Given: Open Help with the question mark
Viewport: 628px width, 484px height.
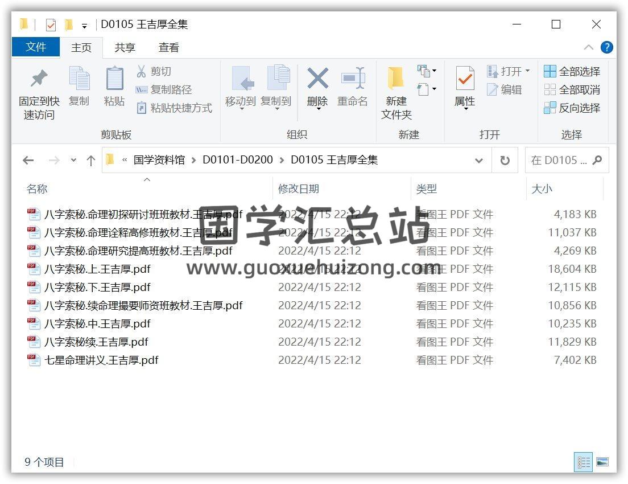Looking at the screenshot, I should point(606,47).
